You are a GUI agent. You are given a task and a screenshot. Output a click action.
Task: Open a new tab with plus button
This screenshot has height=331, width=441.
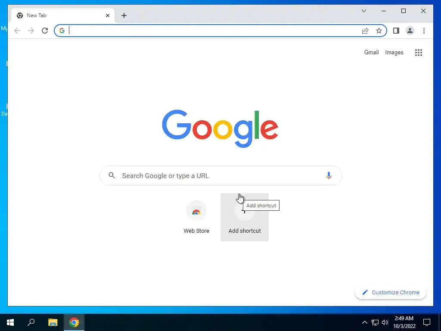(x=124, y=16)
